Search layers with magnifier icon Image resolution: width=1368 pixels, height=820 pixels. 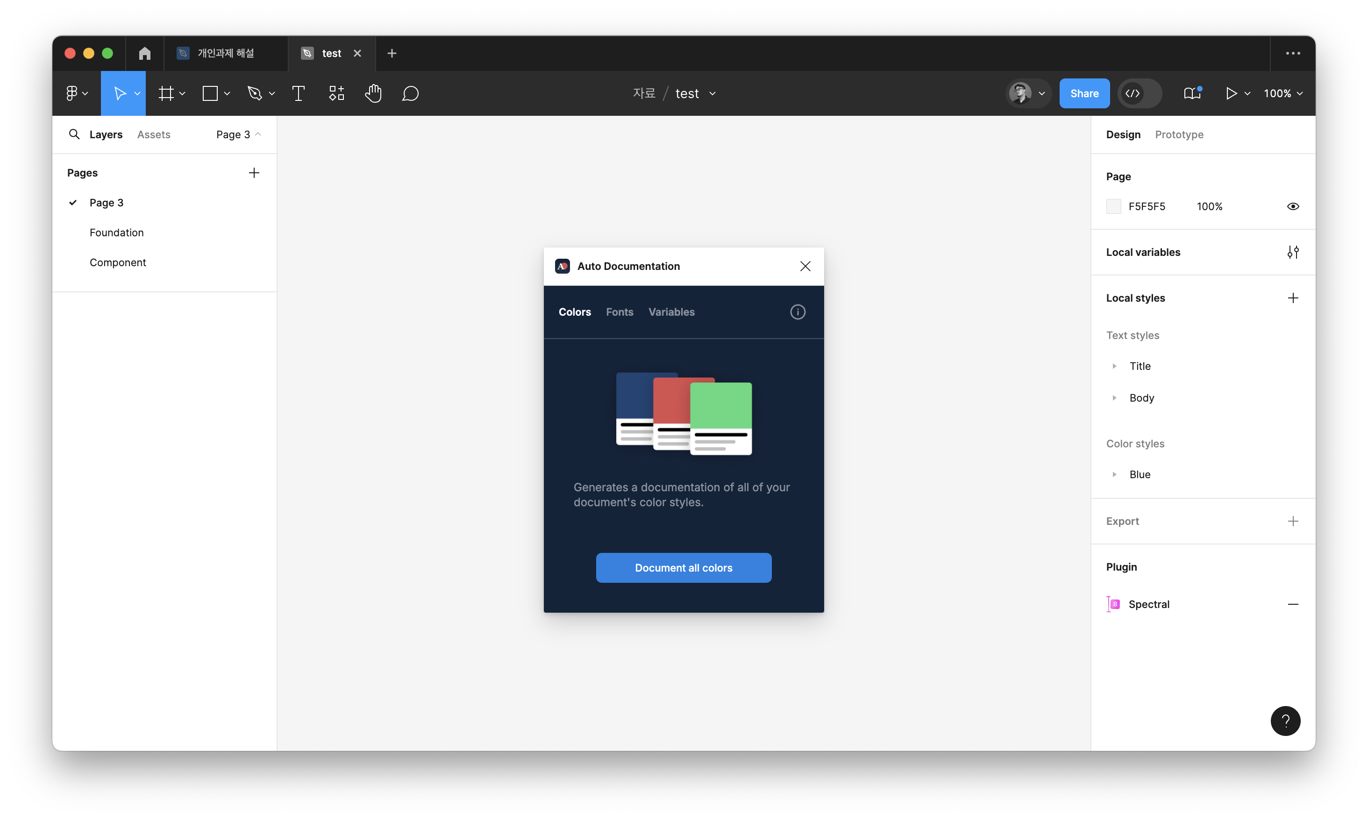tap(74, 134)
